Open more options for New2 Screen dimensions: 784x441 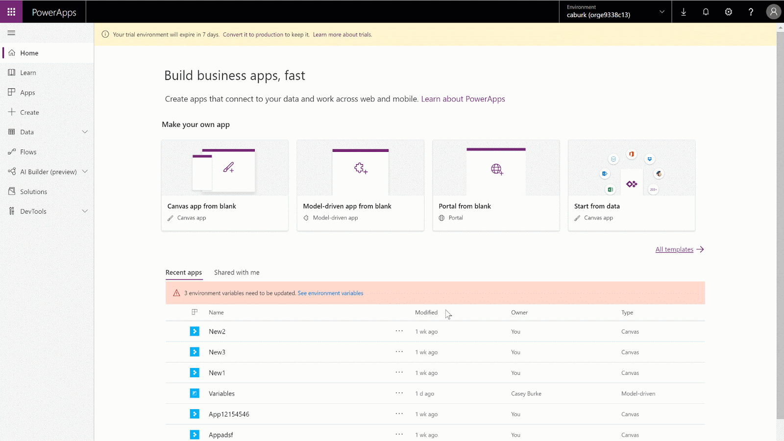click(399, 331)
